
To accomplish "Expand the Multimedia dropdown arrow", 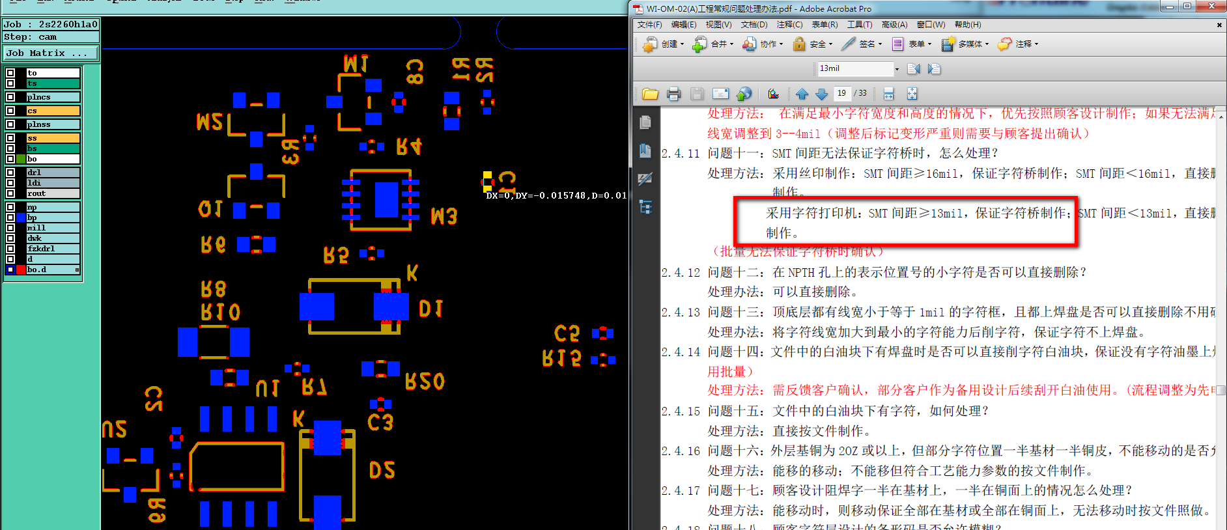I will 987,44.
